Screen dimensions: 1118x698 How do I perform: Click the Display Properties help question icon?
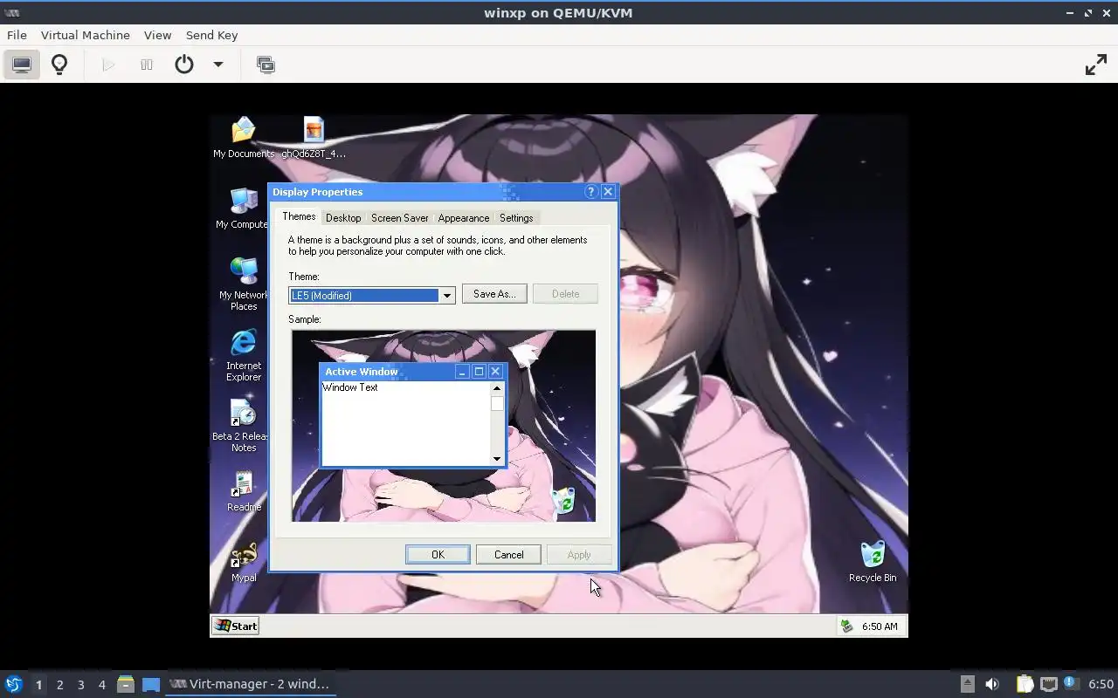point(591,192)
